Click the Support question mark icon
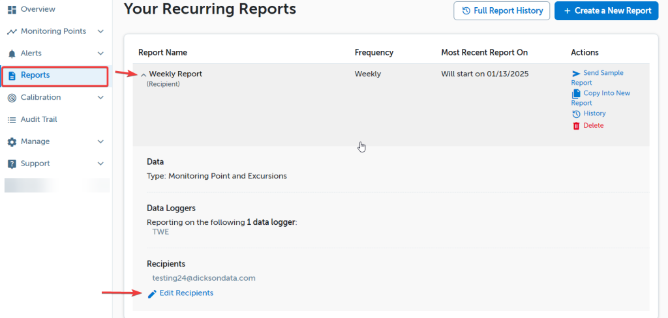Viewport: 668px width, 318px height. click(x=12, y=164)
